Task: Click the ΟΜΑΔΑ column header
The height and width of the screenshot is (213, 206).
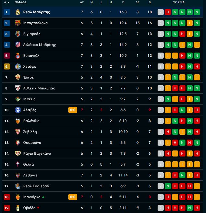Action: point(21,2)
